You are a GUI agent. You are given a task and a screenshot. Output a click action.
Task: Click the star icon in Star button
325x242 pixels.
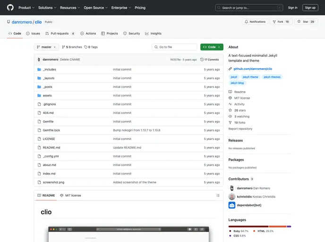coord(299,21)
